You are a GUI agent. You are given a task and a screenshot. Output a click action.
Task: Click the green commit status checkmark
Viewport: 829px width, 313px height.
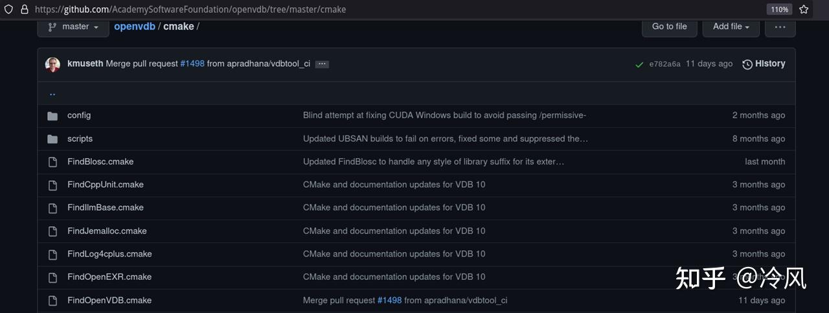[639, 64]
